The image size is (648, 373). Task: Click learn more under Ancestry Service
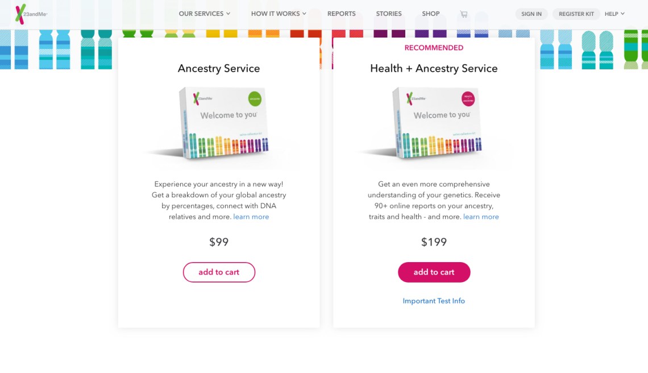[x=251, y=217]
